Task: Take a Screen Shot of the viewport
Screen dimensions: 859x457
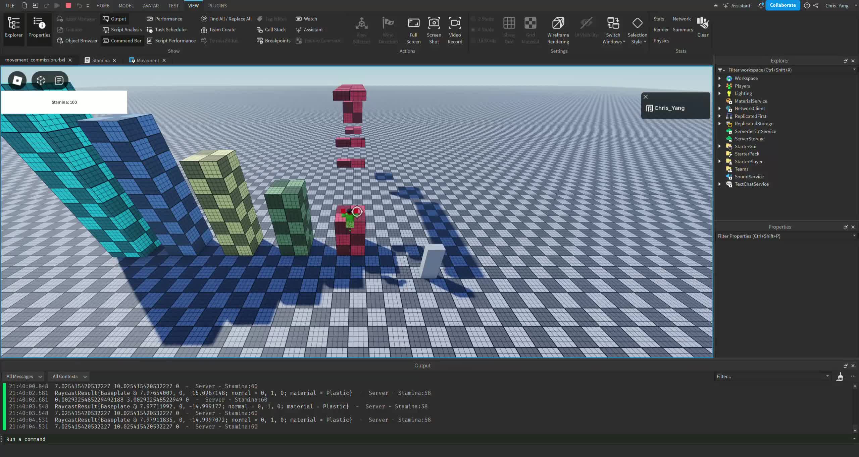Action: coord(434,29)
